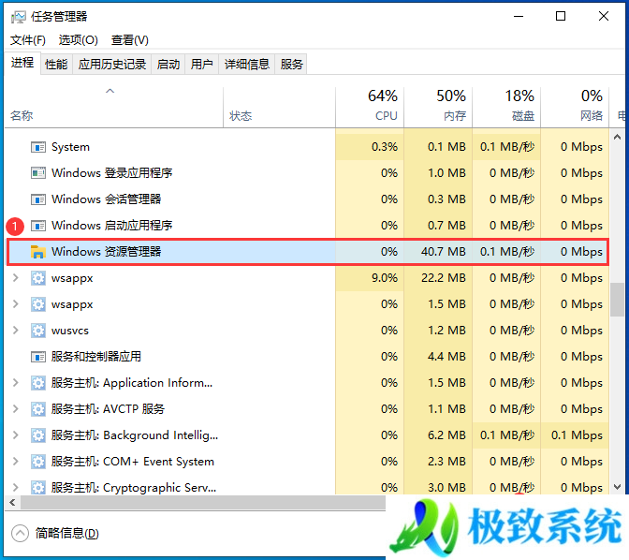Select 服务主机: COM+ Event System name
The width and height of the screenshot is (629, 560).
point(132,462)
